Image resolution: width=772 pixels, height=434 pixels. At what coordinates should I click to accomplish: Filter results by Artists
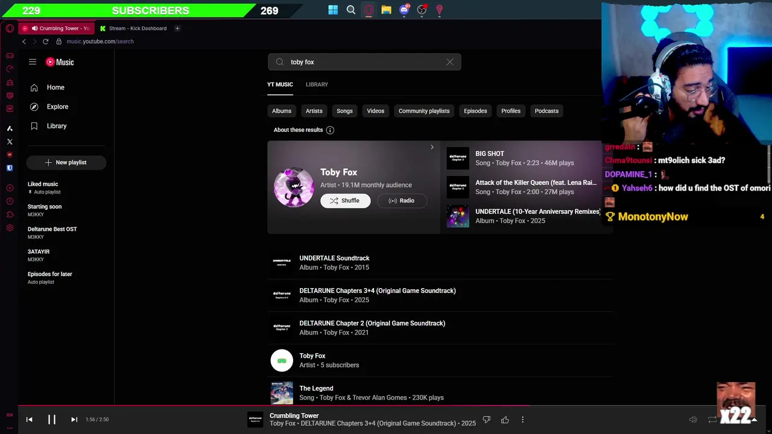point(314,111)
